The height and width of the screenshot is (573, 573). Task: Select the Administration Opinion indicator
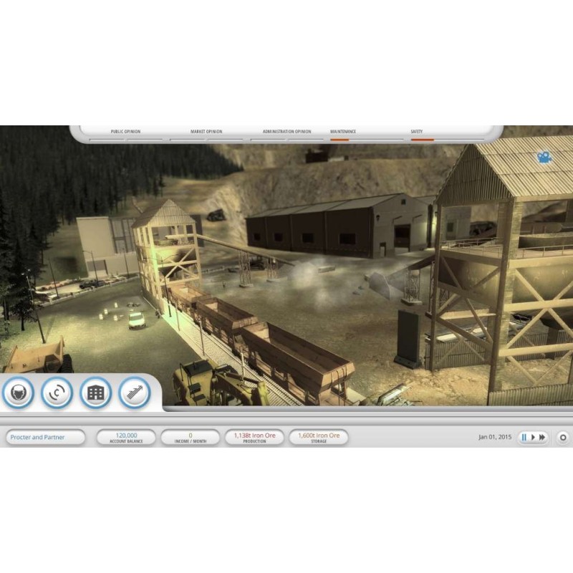(286, 134)
